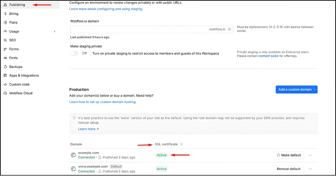336x177 pixels.
Task: Click the Billing dollar icon
Action: click(x=5, y=14)
